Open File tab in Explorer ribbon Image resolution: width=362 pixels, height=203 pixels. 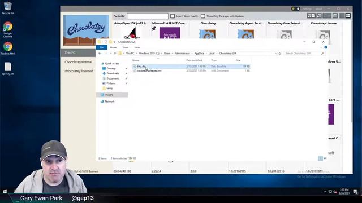(x=102, y=47)
